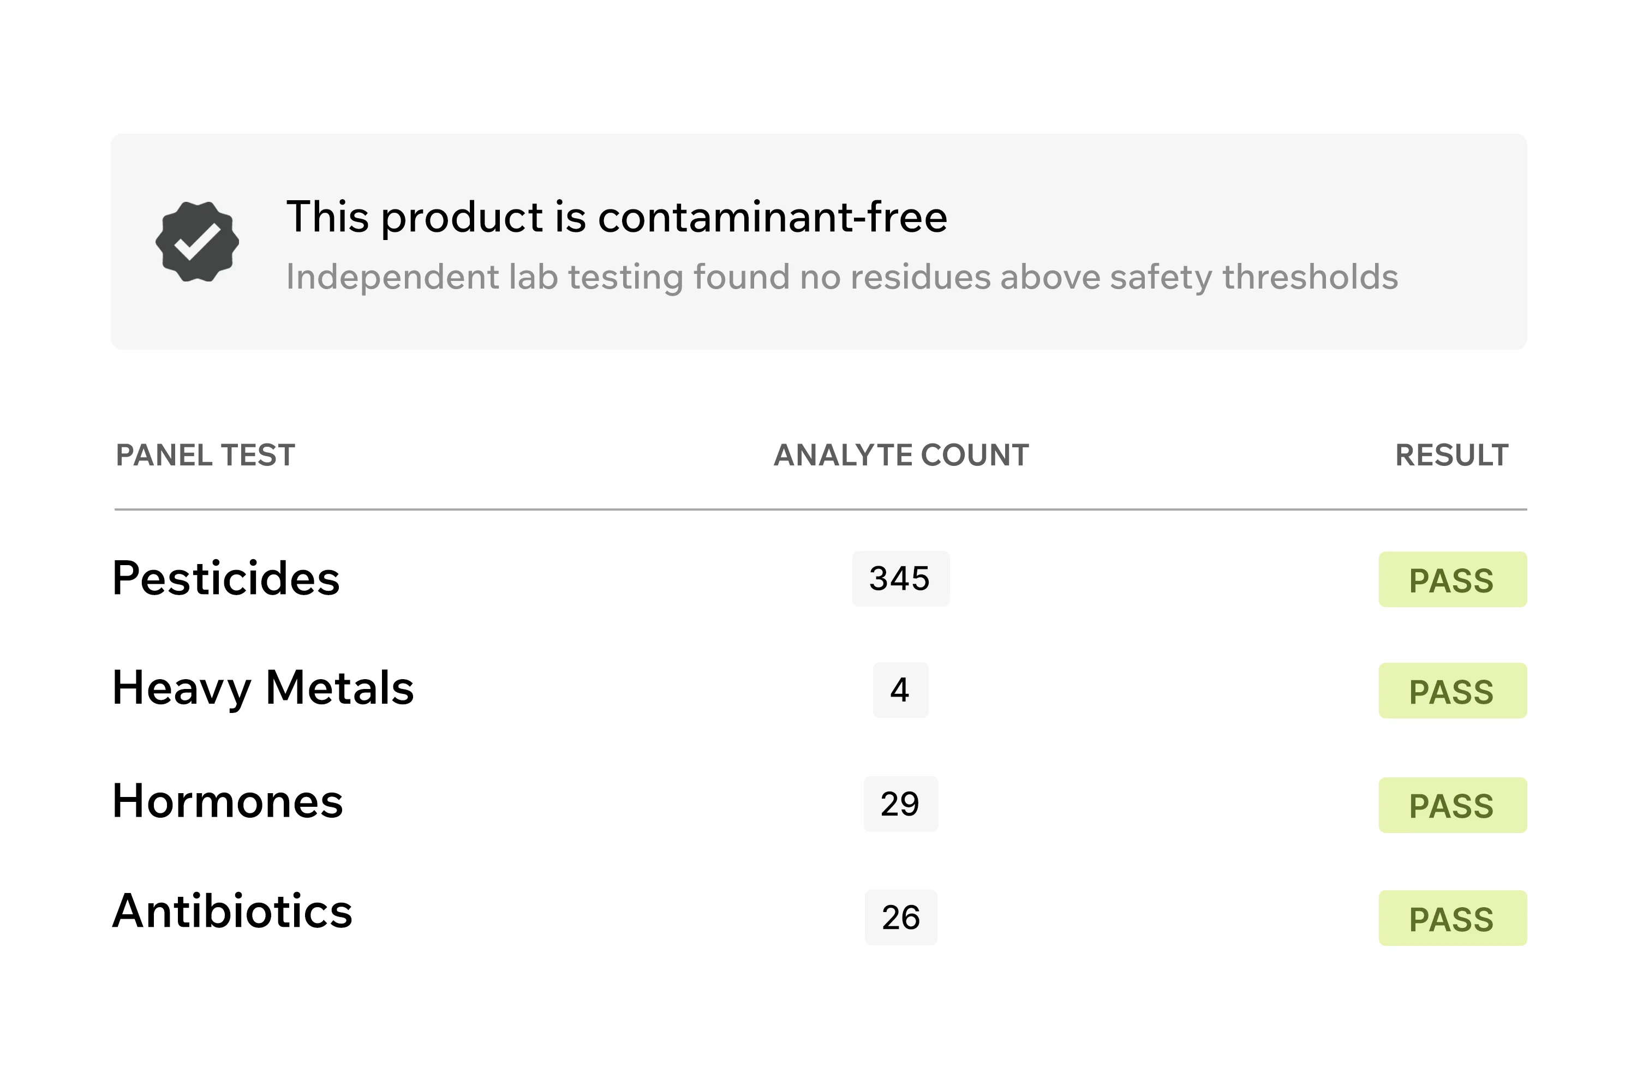Screen dimensions: 1637x1091
Task: Click the PANEL TEST column header
Action: point(205,455)
